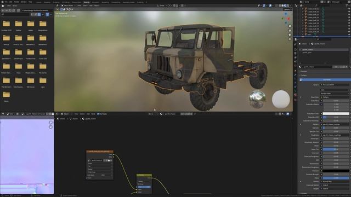Image resolution: width=351 pixels, height=197 pixels.
Task: Go to parent directory in file browser
Action: click(x=10, y=10)
